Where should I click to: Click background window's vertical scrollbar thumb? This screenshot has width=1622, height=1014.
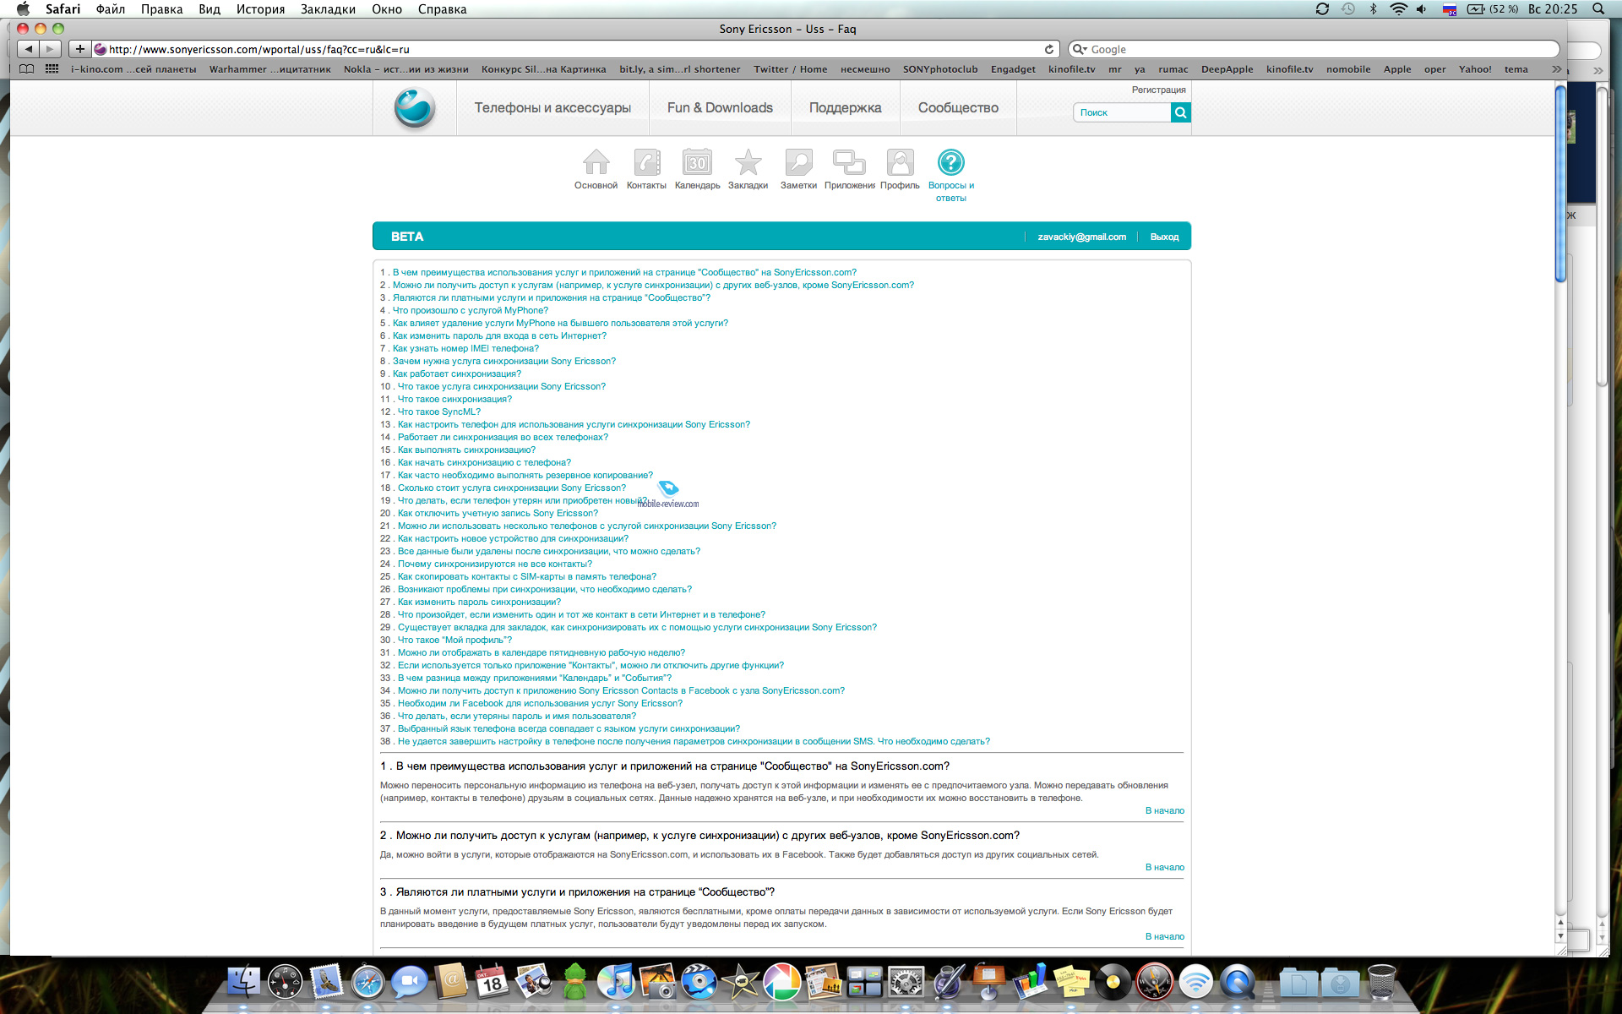click(x=1602, y=237)
